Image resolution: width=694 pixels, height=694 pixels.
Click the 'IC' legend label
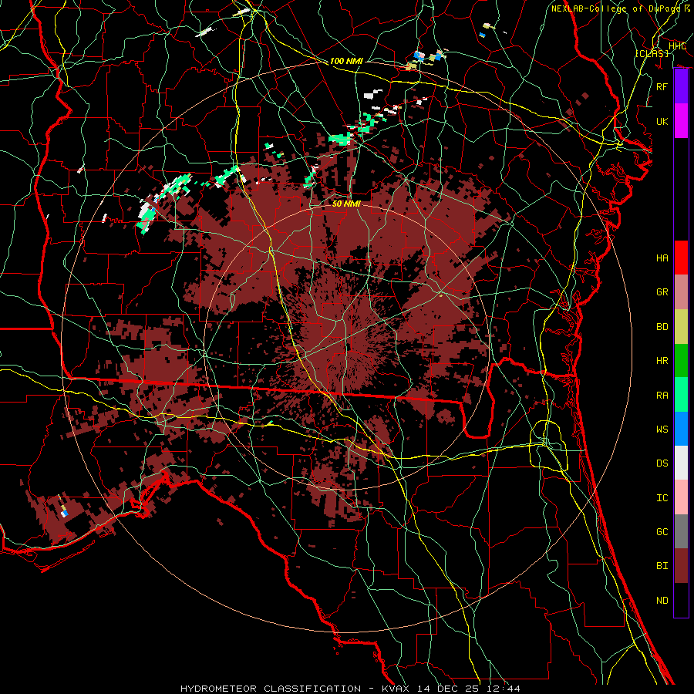[x=662, y=498]
